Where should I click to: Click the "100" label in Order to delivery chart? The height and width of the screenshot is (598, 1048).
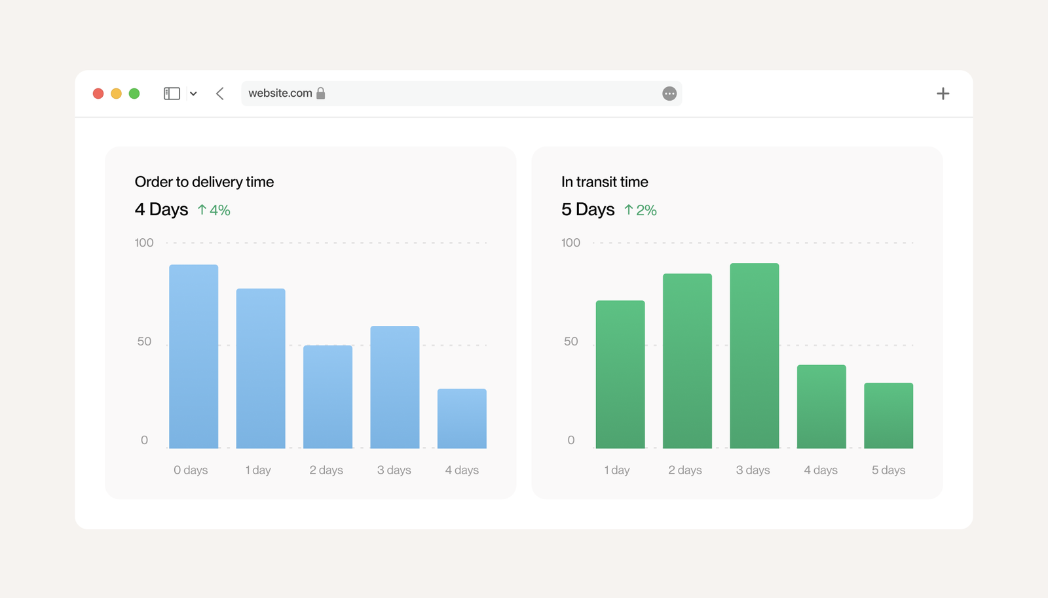point(144,243)
